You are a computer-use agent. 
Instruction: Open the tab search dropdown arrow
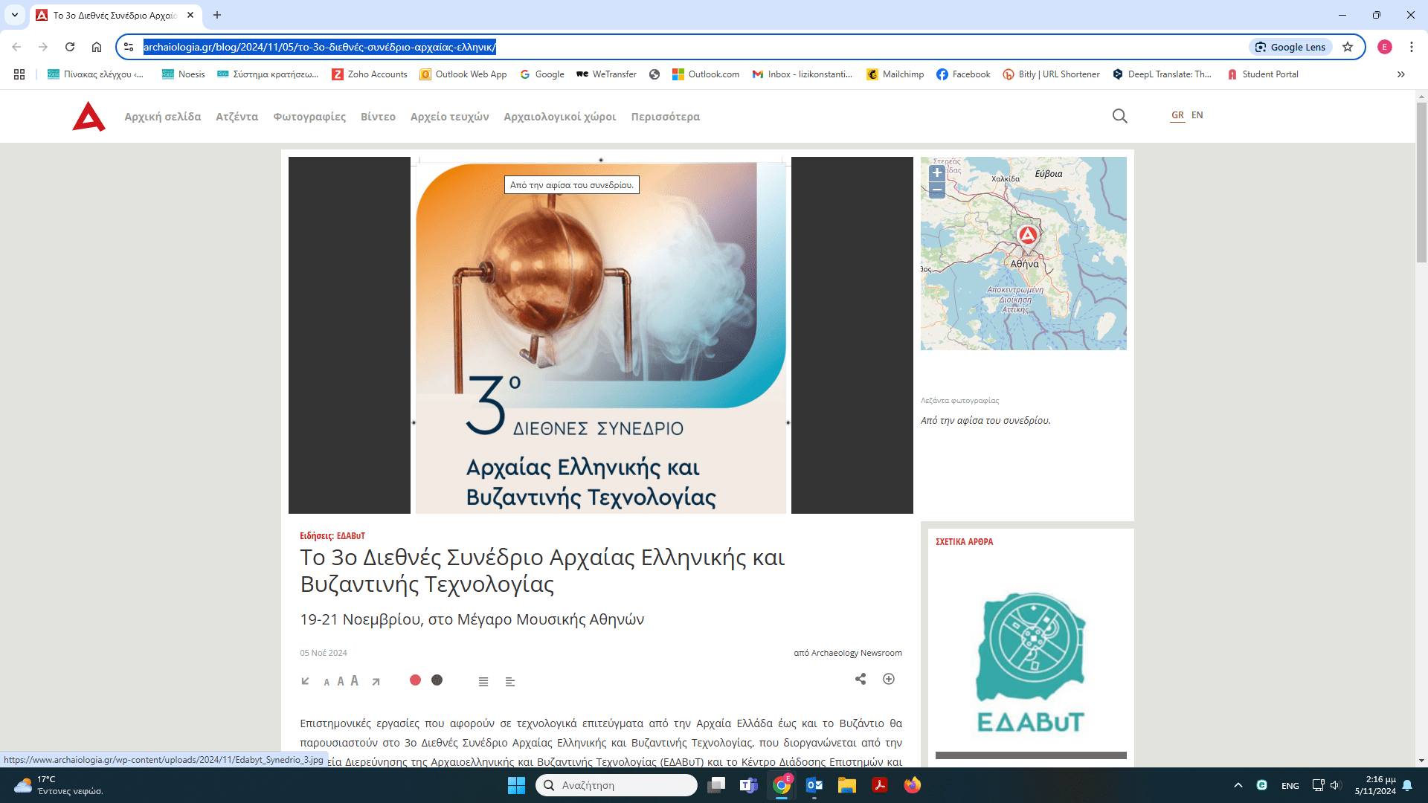click(x=15, y=15)
